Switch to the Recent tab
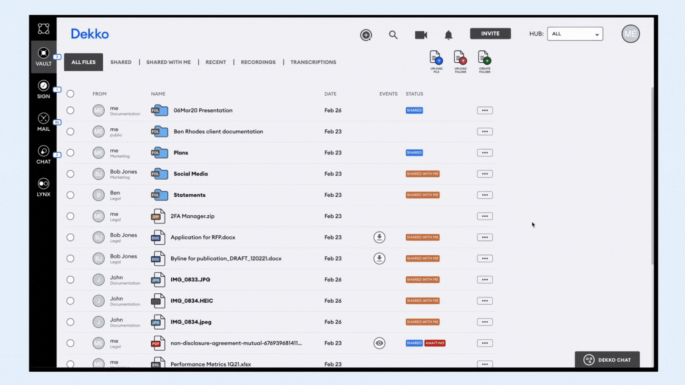Image resolution: width=685 pixels, height=385 pixels. (216, 62)
